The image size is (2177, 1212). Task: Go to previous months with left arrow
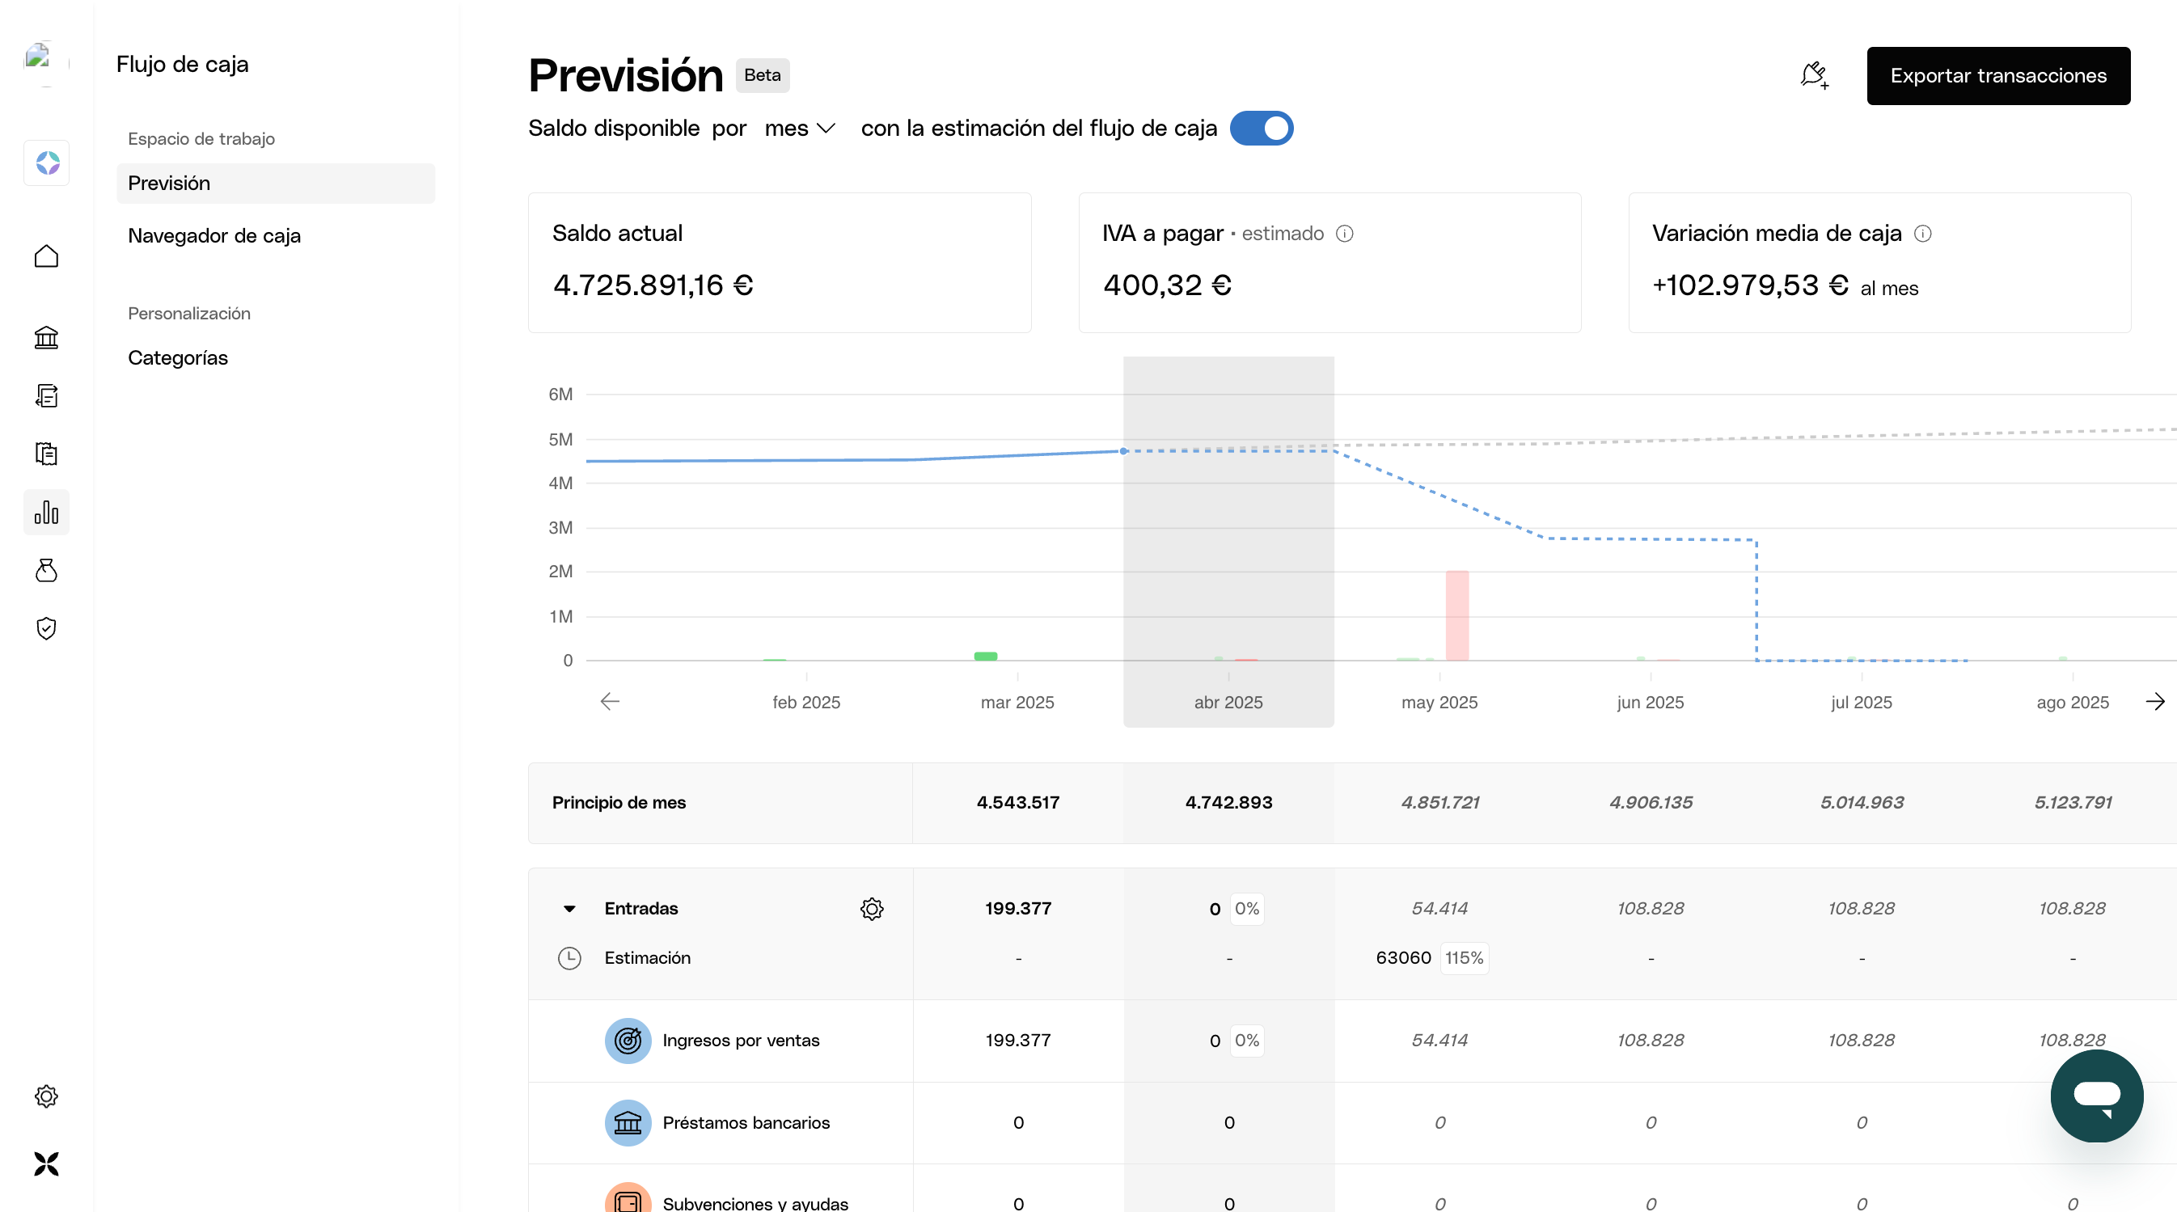coord(609,702)
